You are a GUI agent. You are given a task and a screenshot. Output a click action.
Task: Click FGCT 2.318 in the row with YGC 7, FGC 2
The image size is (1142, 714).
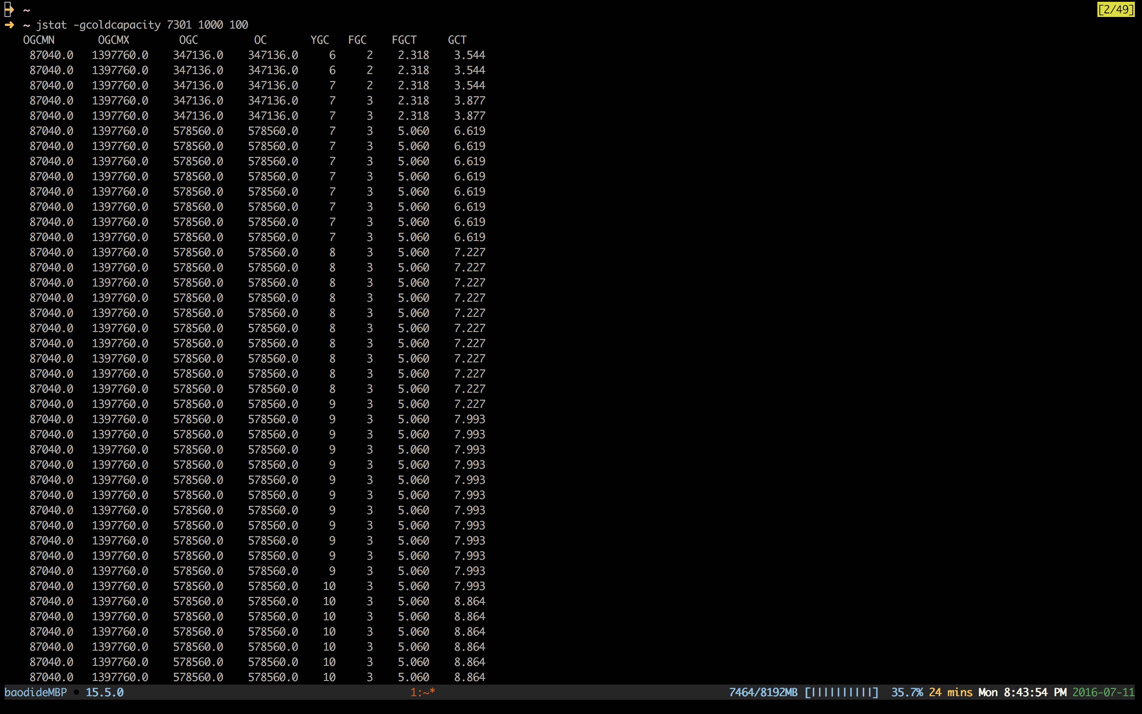pyautogui.click(x=414, y=86)
